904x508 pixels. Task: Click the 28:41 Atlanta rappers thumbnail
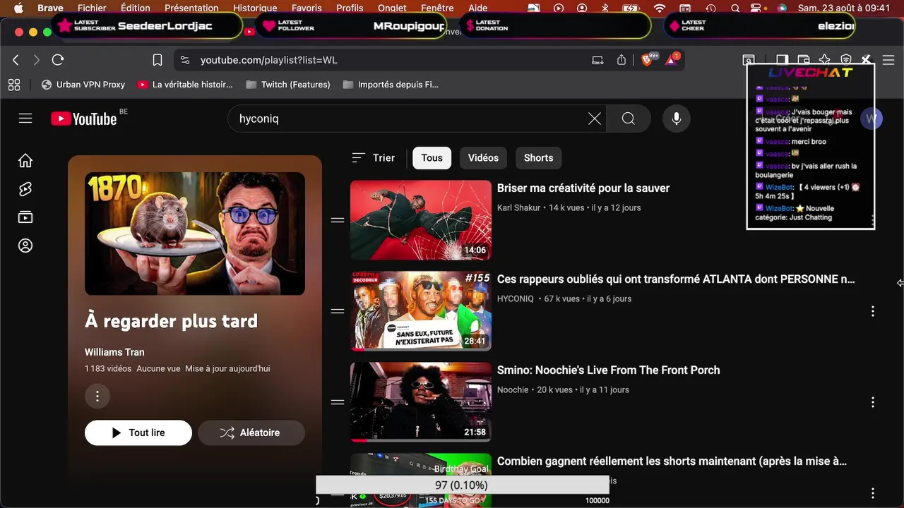coord(421,311)
